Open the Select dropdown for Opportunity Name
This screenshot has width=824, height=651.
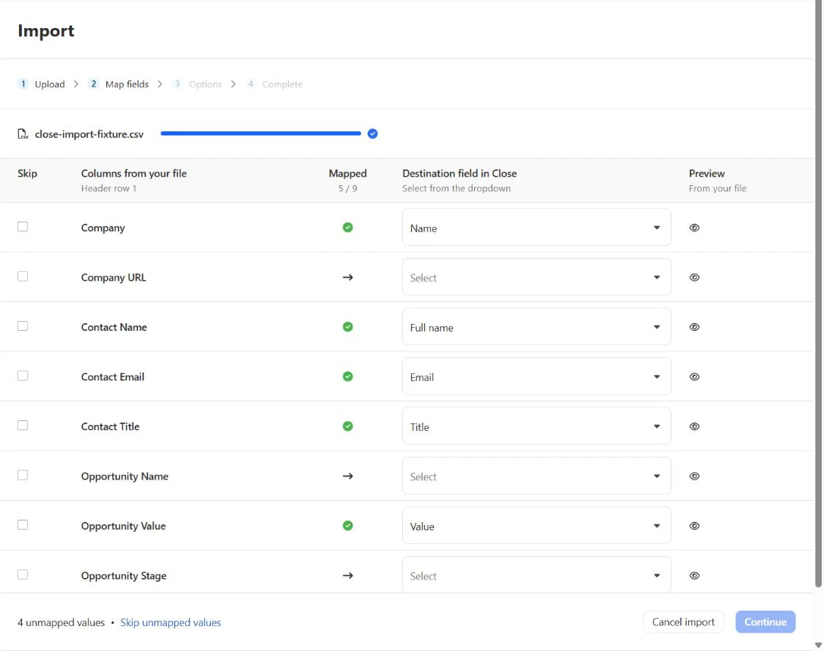pos(536,476)
